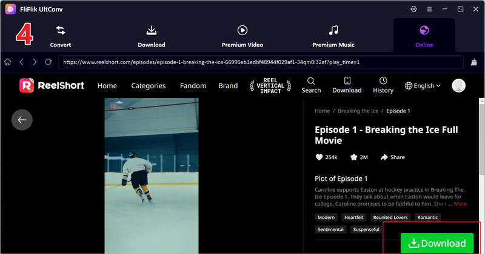The height and width of the screenshot is (254, 485).
Task: Select the Modern tag
Action: click(326, 217)
